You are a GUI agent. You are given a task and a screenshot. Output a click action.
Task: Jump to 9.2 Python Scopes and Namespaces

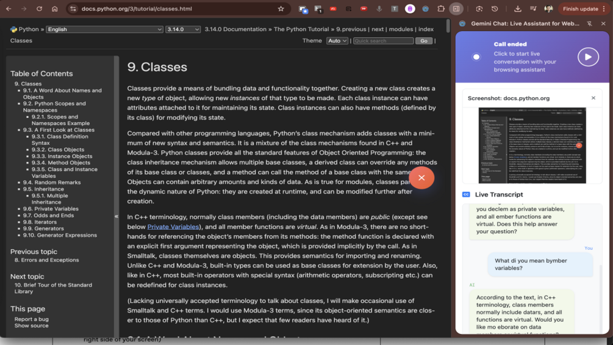coord(54,107)
